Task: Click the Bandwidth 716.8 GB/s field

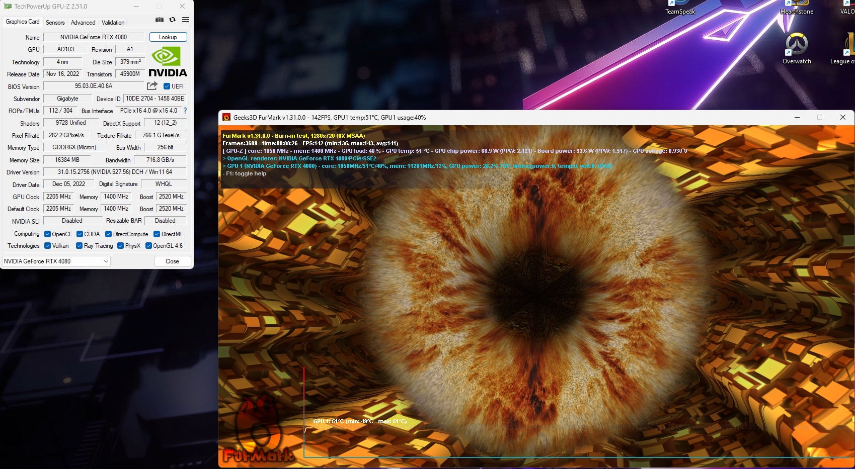Action: coord(160,160)
